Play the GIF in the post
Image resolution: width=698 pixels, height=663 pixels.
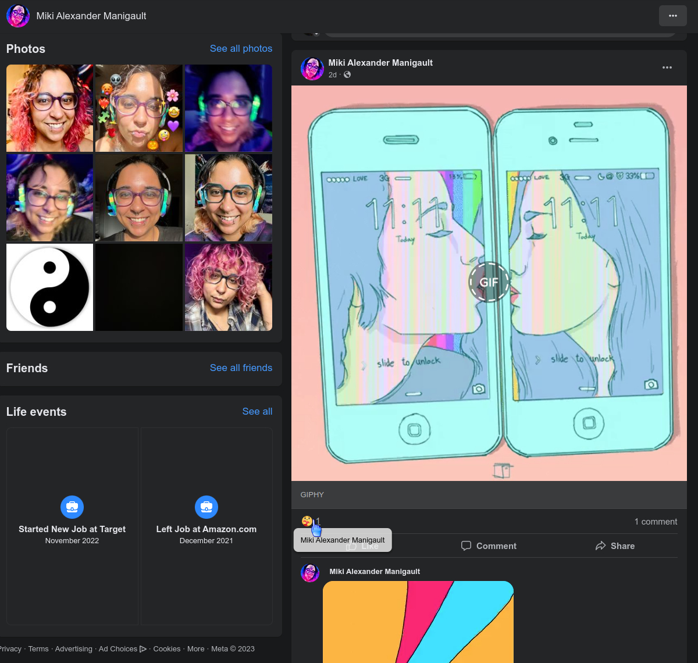pyautogui.click(x=489, y=282)
